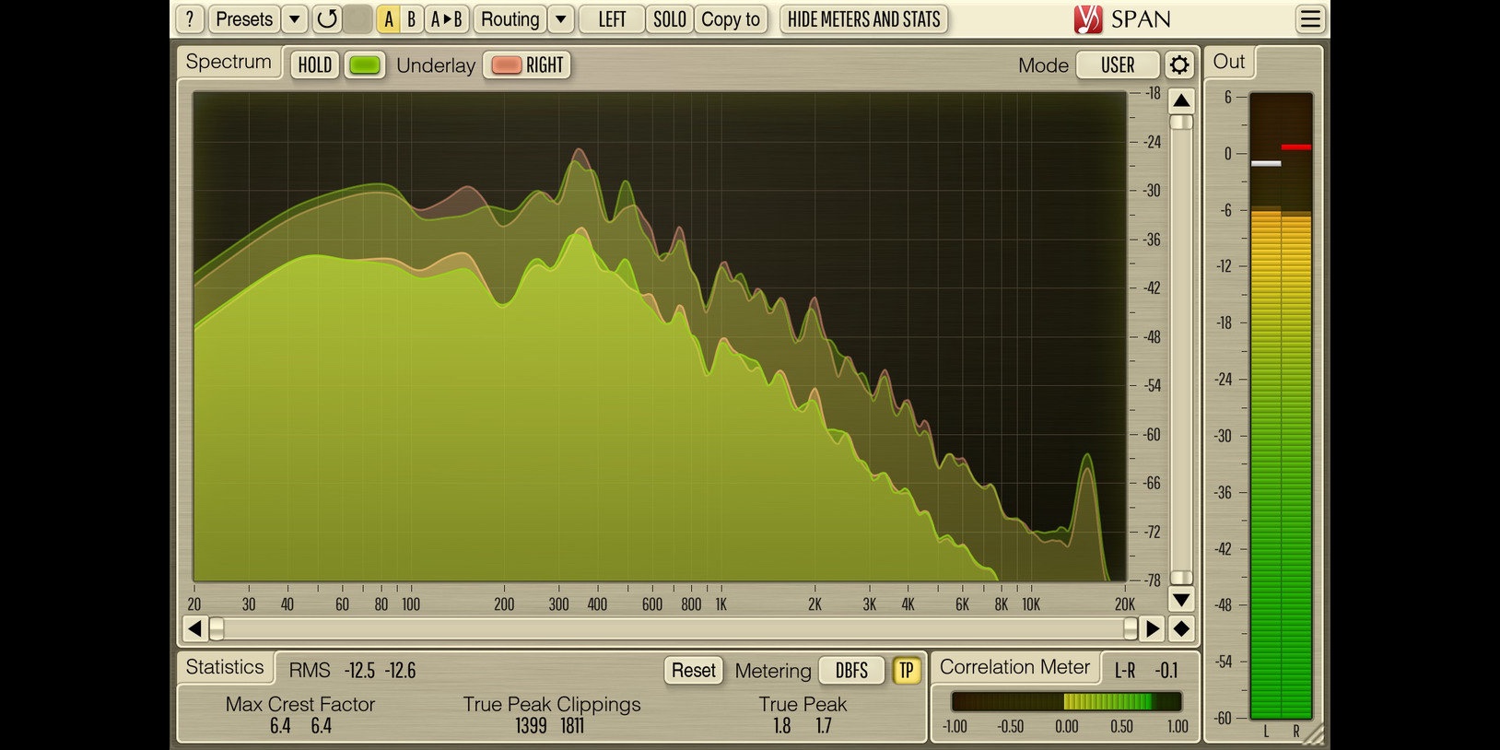Viewport: 1500px width, 750px height.
Task: Expand the Presets dropdown arrow
Action: click(294, 19)
